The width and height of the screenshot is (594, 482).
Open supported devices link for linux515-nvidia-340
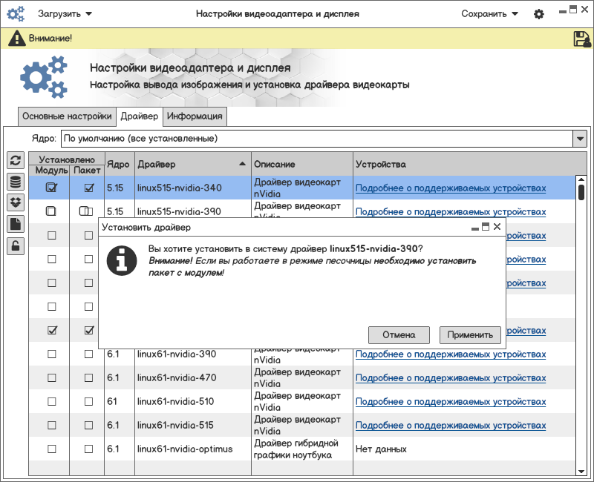point(450,188)
